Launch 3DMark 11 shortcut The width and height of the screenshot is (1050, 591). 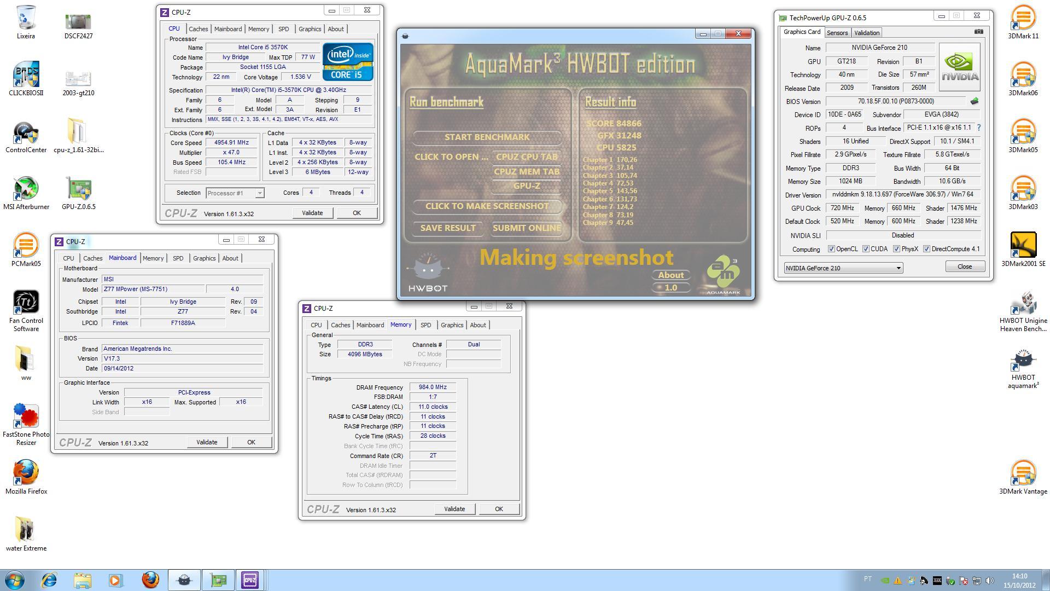[x=1023, y=22]
